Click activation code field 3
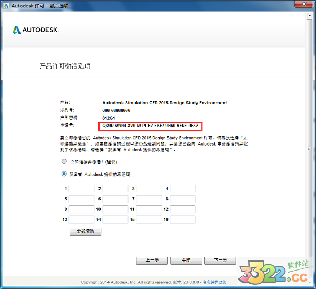Image resolution: width=316 pixels, height=289 pixels. pyautogui.click(x=149, y=188)
